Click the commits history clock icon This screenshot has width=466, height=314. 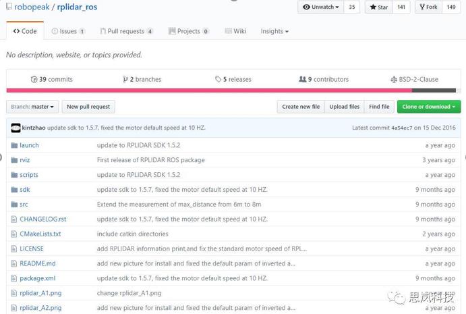tap(34, 80)
